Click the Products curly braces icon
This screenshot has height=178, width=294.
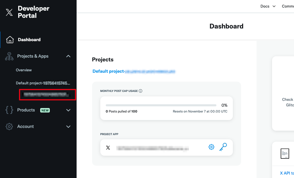point(9,110)
